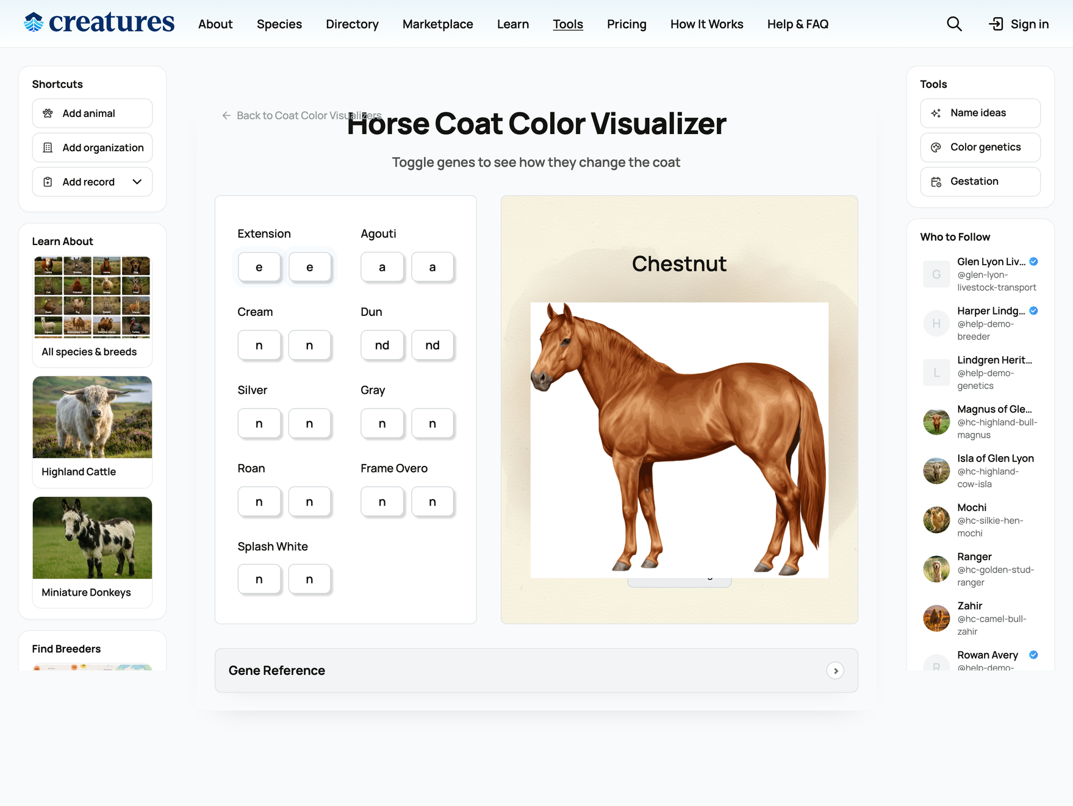Click Zahir's avatar photo
The image size is (1073, 806).
tap(936, 618)
